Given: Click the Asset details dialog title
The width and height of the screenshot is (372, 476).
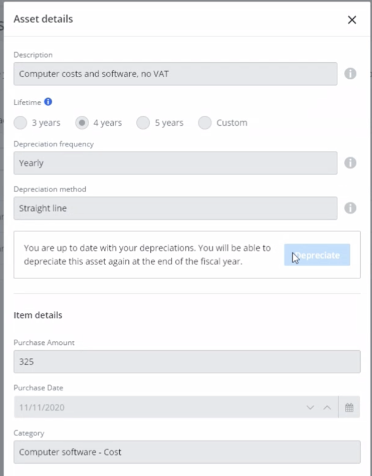Looking at the screenshot, I should tap(43, 19).
